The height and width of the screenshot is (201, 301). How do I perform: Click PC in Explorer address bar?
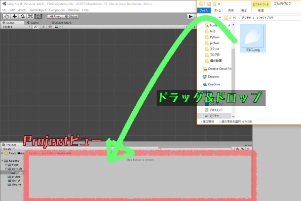(234, 18)
